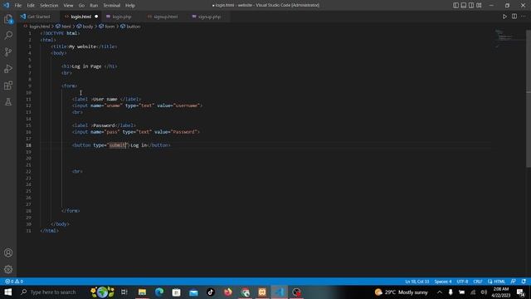Open the Extensions view
Viewport: 531px width, 299px height.
pyautogui.click(x=8, y=85)
